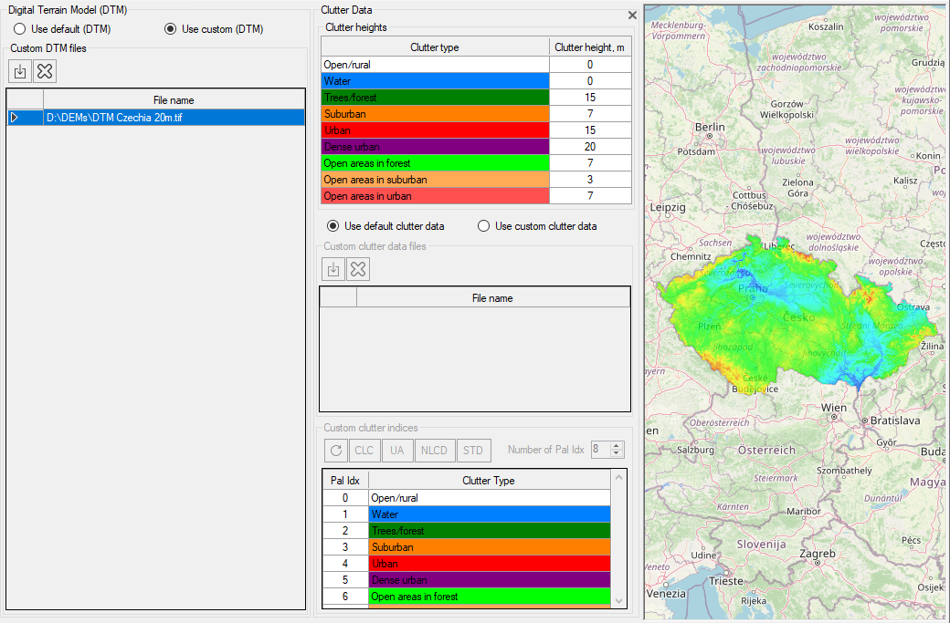This screenshot has width=950, height=623.
Task: Click the load custom DTM file icon
Action: point(20,71)
